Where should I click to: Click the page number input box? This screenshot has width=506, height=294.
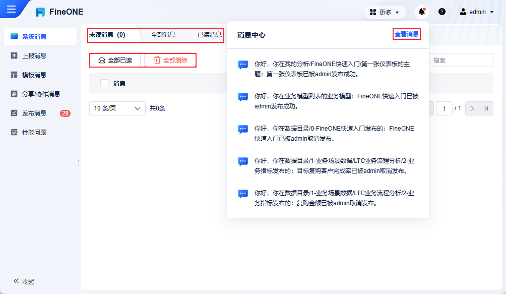pos(444,108)
